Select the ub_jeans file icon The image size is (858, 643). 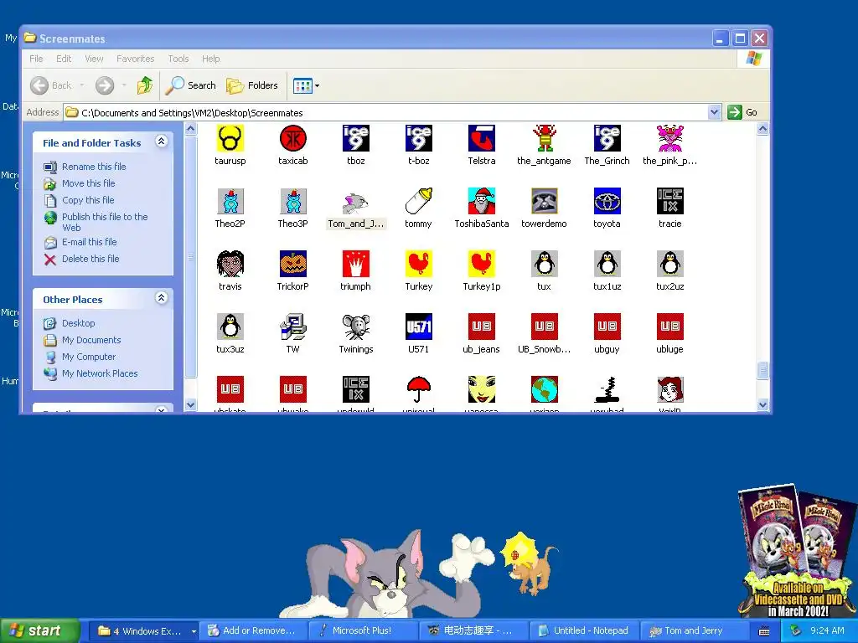pos(482,327)
